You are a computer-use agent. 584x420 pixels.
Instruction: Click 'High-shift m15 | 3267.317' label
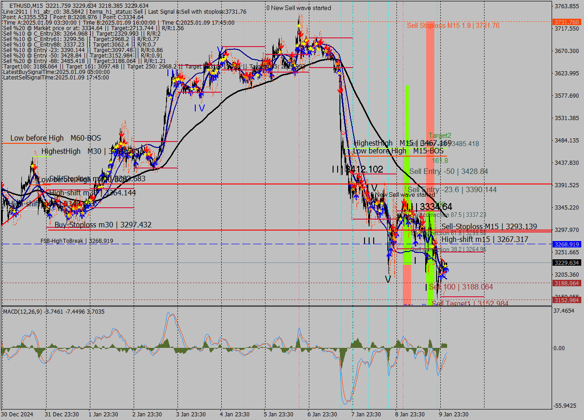click(x=485, y=239)
